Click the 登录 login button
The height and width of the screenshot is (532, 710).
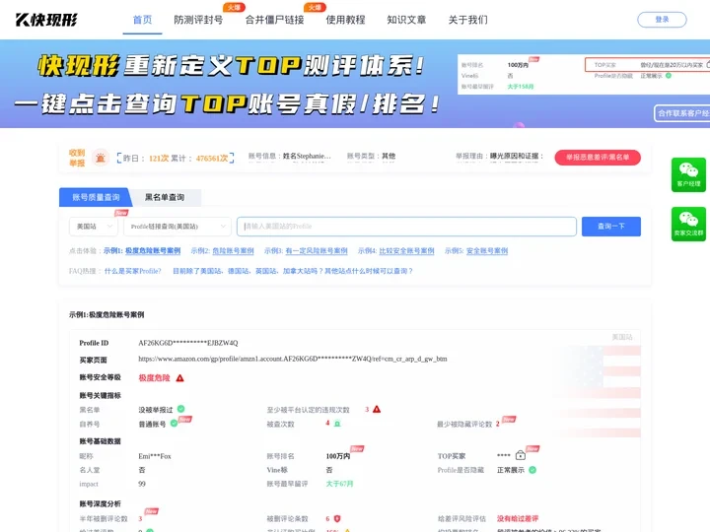(662, 20)
